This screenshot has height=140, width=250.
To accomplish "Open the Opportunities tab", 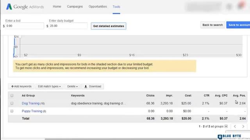I will (98, 7).
